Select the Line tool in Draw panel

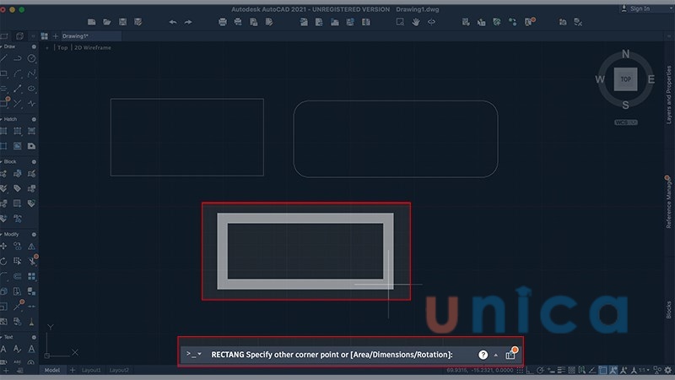4,58
